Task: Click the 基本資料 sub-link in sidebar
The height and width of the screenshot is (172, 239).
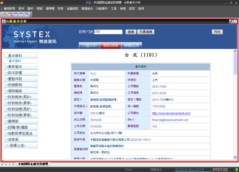Action: tap(15, 61)
